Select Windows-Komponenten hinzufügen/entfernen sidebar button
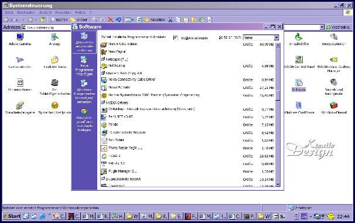The width and height of the screenshot is (355, 223). 84,91
